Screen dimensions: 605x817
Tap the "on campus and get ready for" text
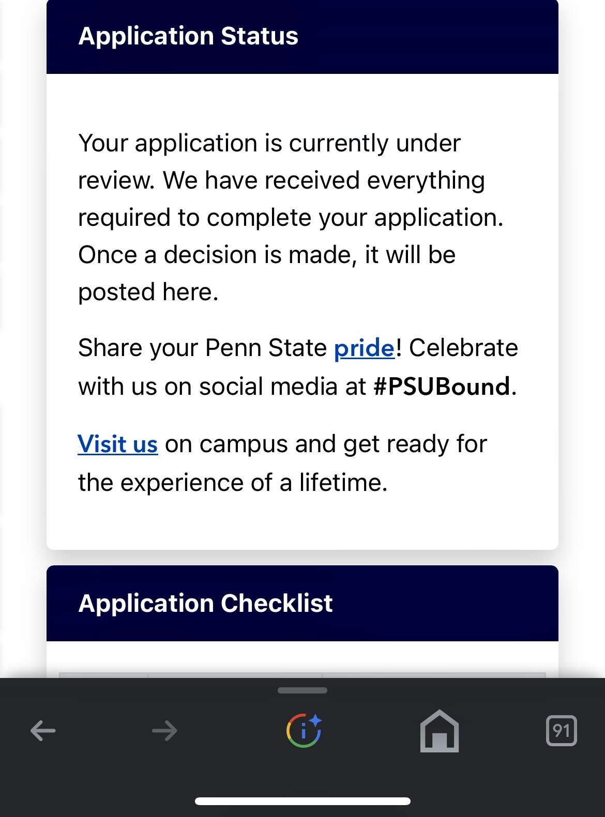326,444
